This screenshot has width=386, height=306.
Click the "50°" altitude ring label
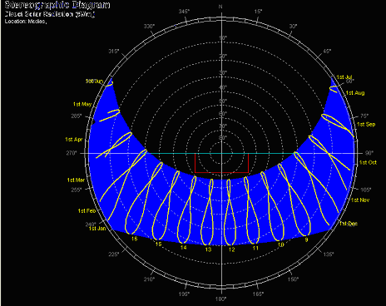coord(223,101)
